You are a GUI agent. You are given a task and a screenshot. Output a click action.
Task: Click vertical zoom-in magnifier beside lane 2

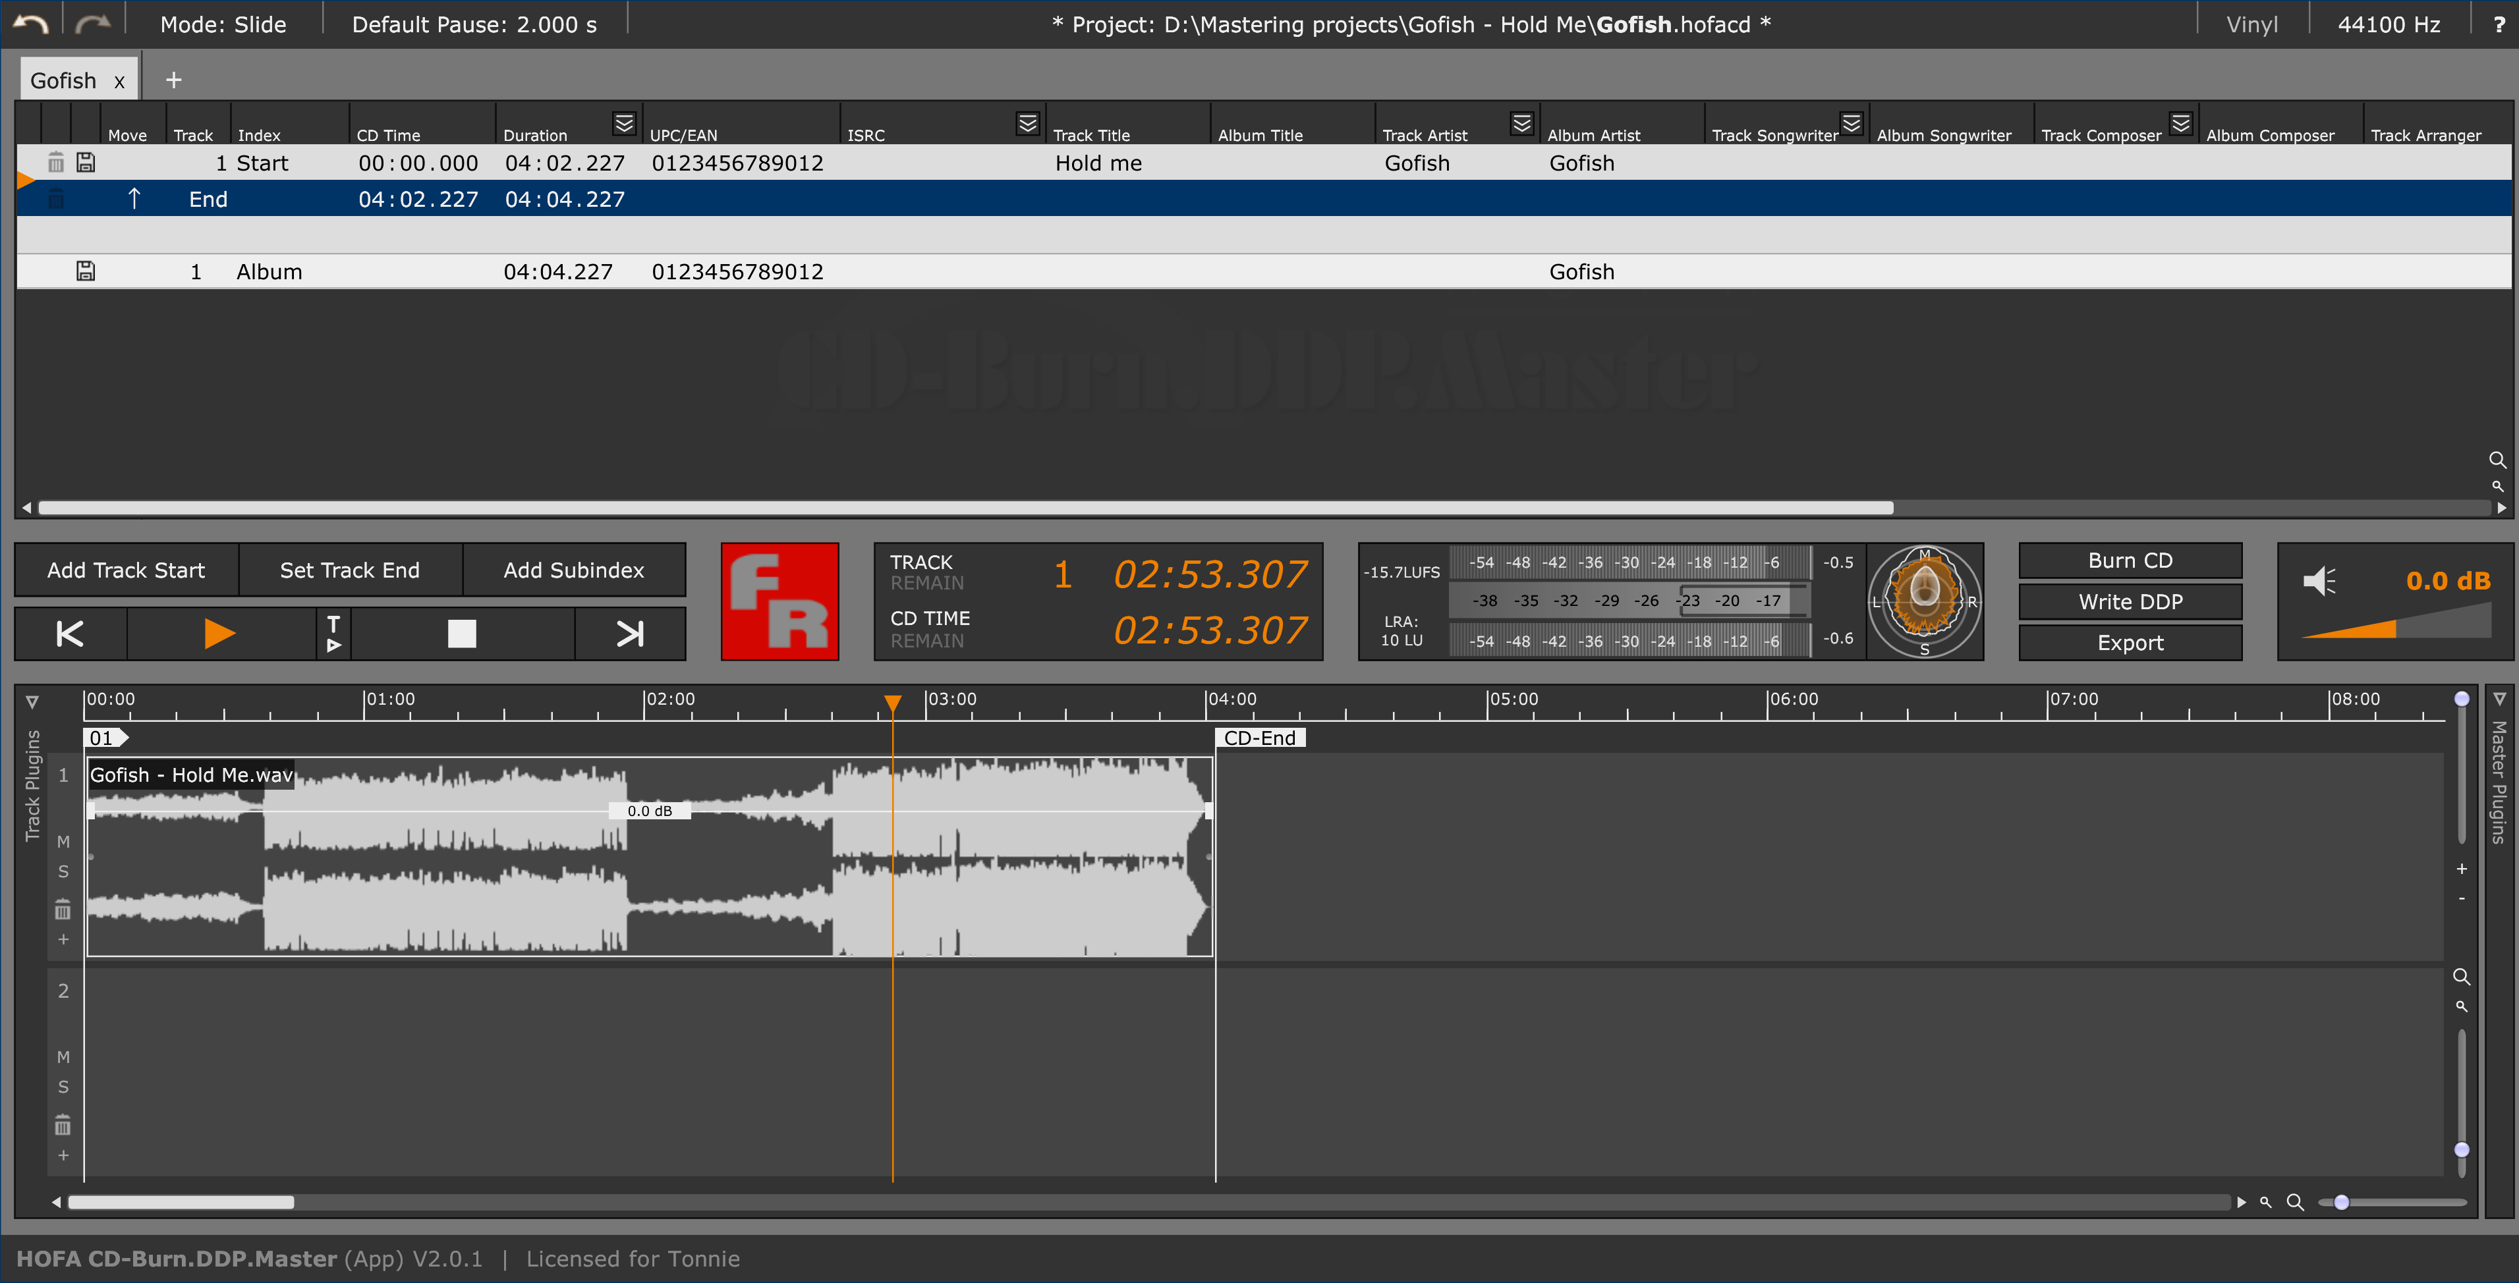click(x=2461, y=977)
